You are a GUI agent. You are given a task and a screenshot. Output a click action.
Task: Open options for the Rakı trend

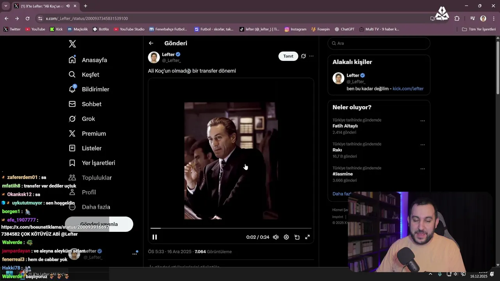[x=422, y=145]
